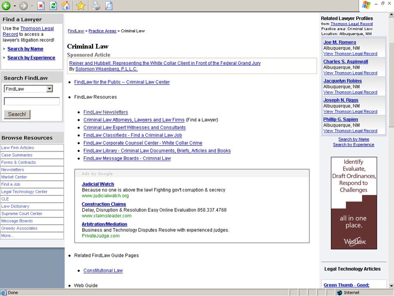Open www.judicialwatch.org green URL
This screenshot has height=296, width=394.
coord(105,196)
